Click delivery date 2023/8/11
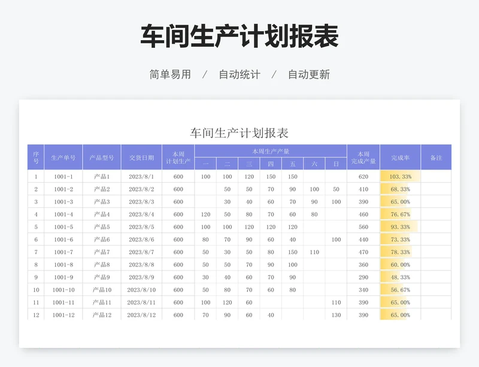 coord(141,302)
